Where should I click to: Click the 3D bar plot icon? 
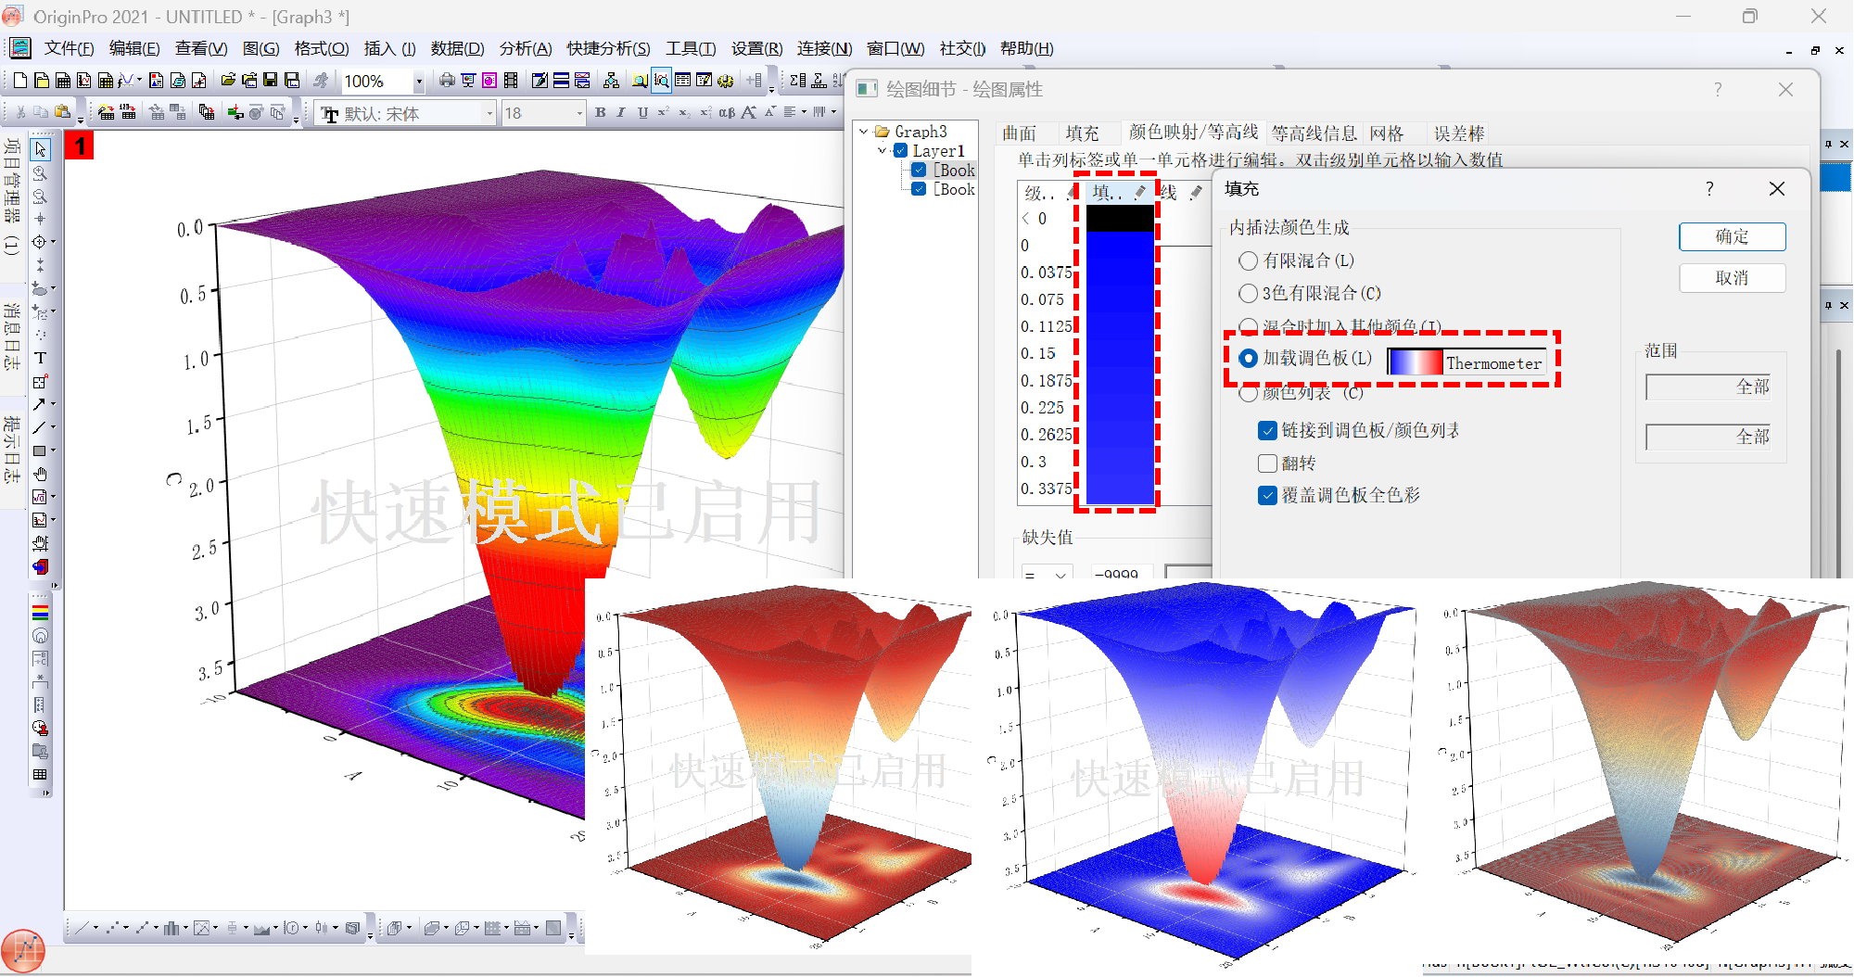(393, 927)
